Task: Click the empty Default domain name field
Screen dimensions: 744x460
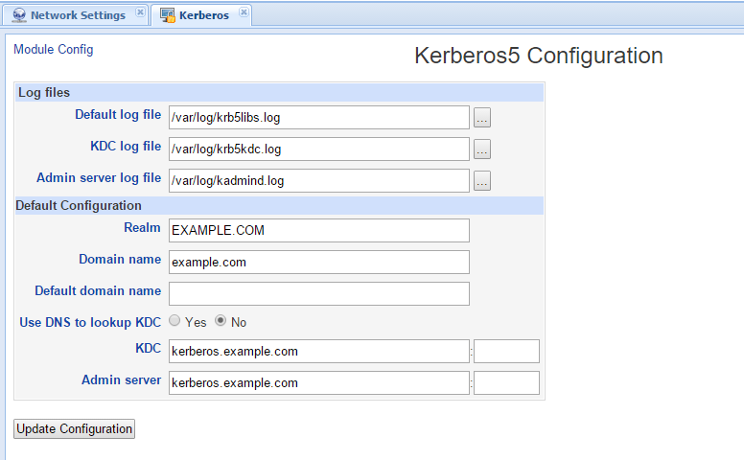Action: click(319, 294)
